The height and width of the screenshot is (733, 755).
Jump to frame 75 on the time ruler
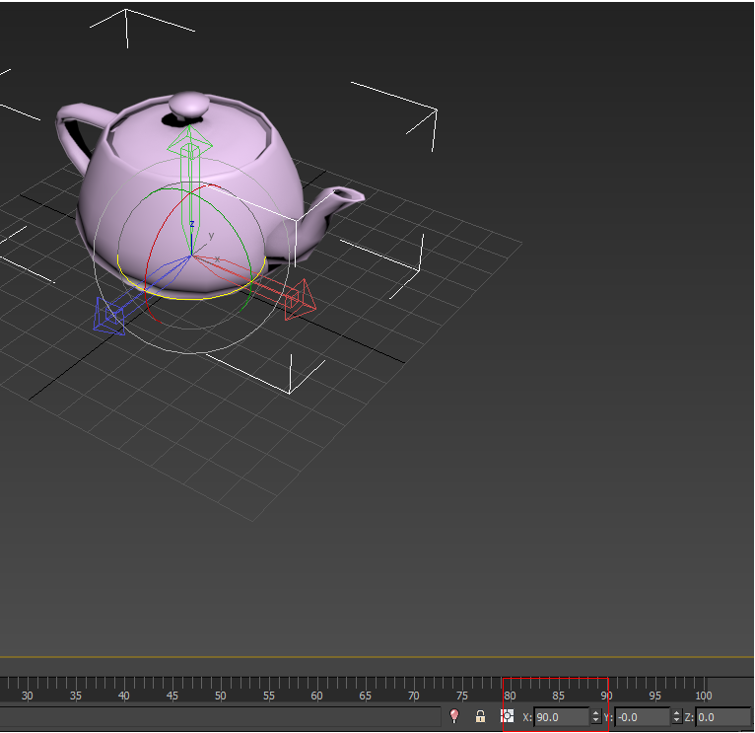point(461,696)
